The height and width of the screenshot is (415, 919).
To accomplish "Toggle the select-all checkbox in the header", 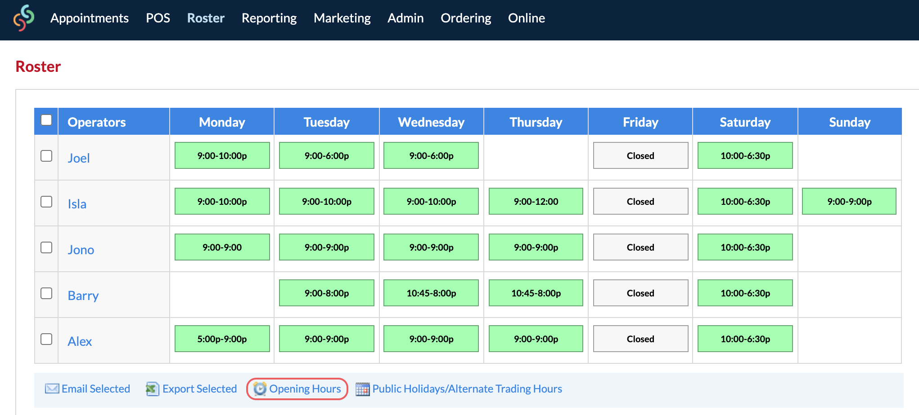I will tap(46, 120).
